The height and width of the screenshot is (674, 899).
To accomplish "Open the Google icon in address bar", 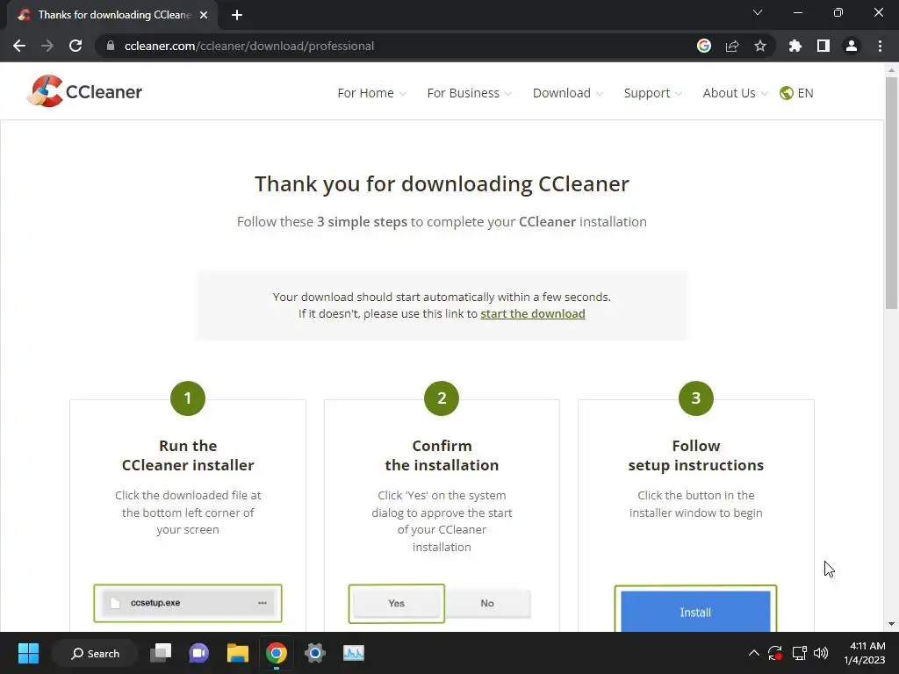I will pyautogui.click(x=704, y=46).
